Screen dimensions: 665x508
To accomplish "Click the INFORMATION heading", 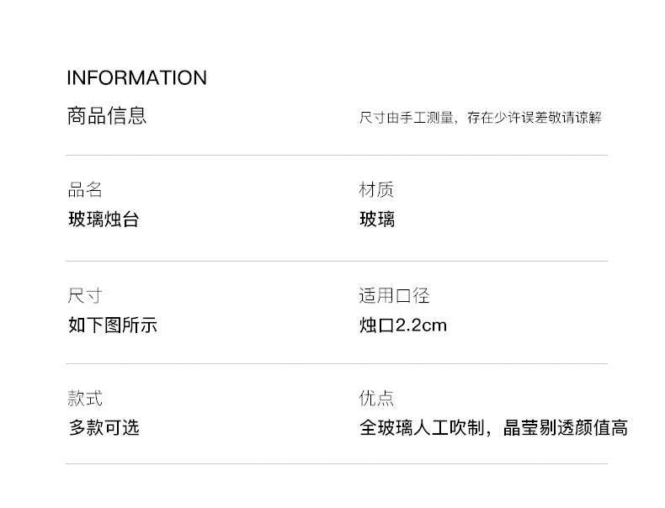I will [136, 78].
